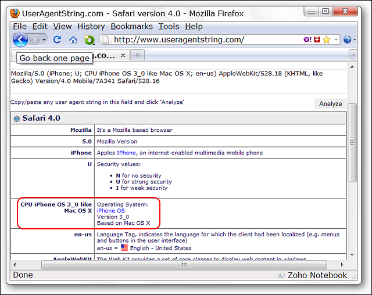Open the Tools menu

tap(169, 26)
